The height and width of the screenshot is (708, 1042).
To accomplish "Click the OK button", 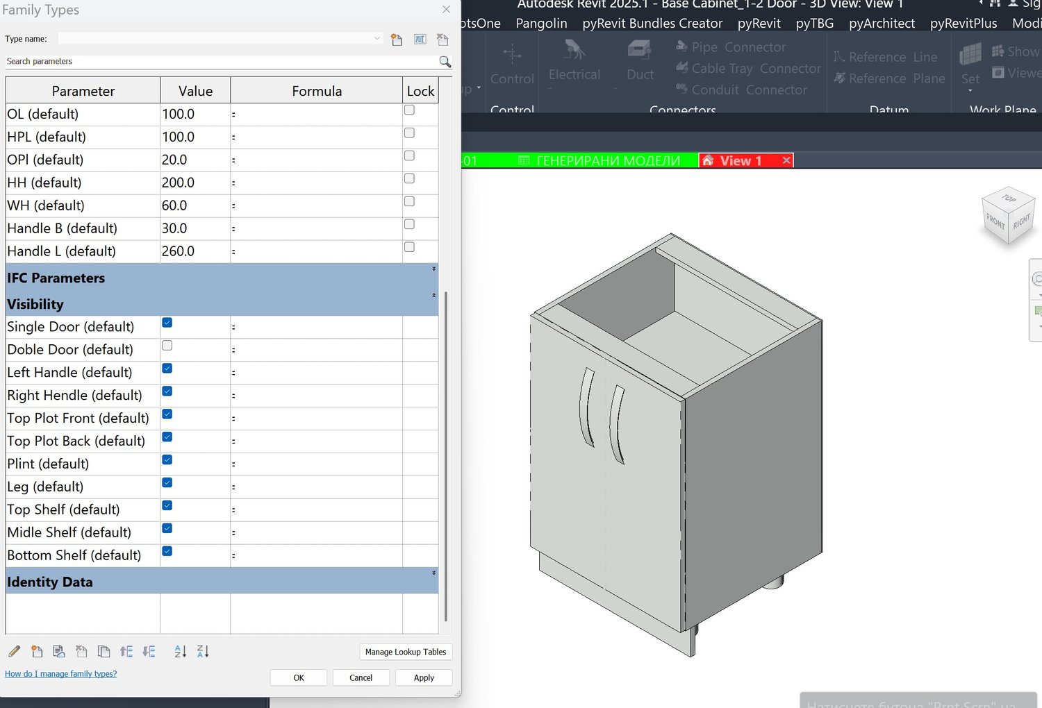I will click(x=299, y=677).
